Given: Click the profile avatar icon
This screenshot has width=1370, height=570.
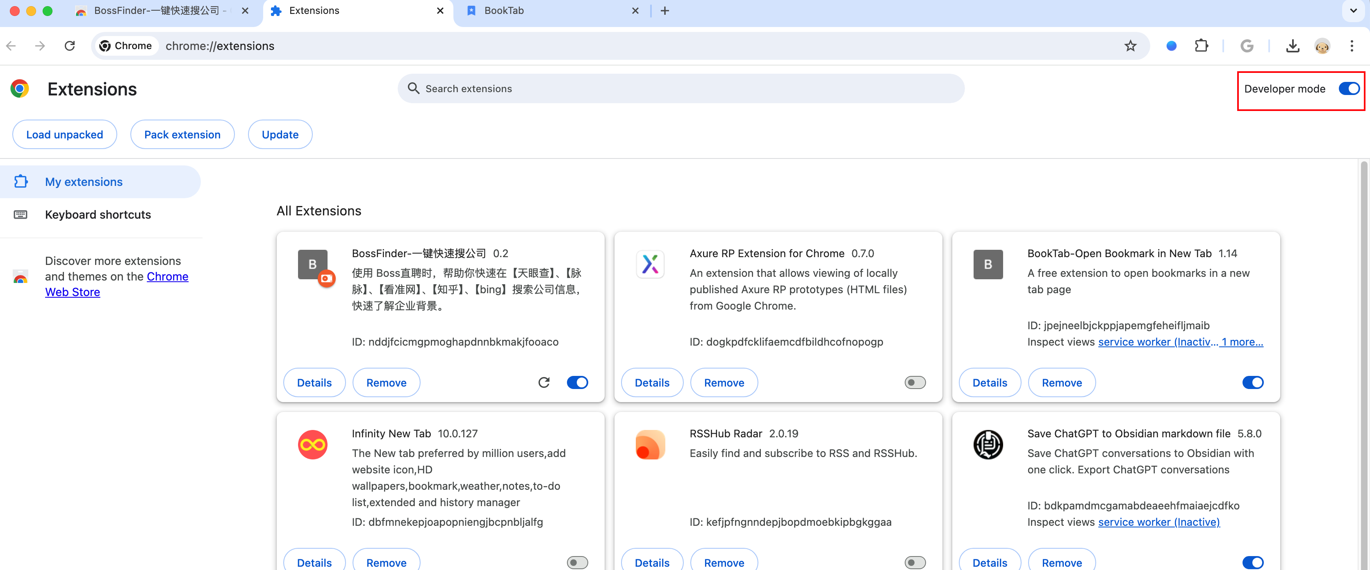Looking at the screenshot, I should pyautogui.click(x=1322, y=46).
